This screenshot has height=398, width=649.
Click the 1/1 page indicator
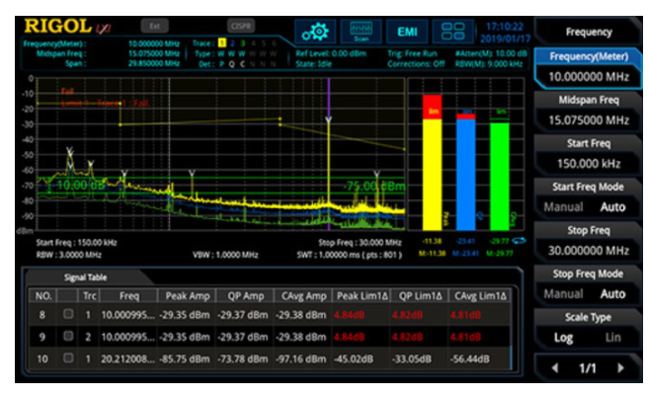point(588,367)
